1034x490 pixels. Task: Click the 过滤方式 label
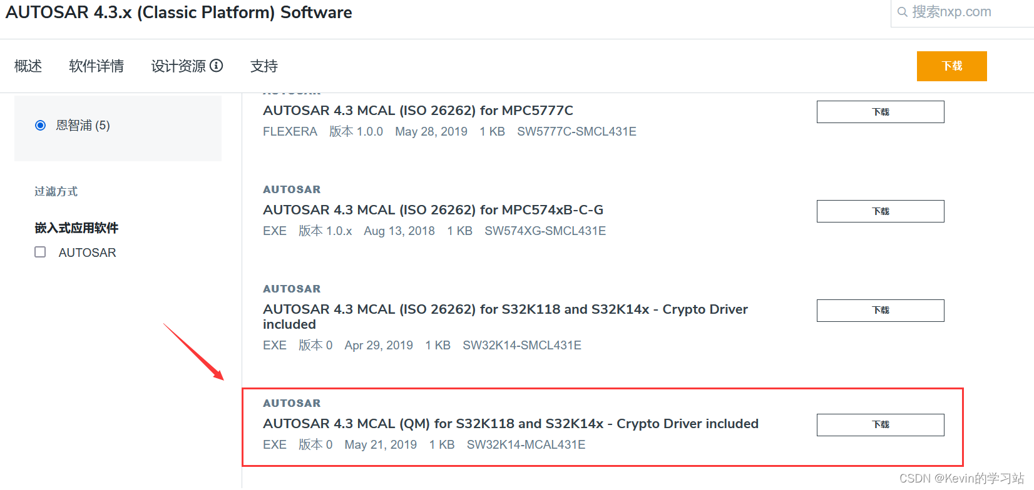56,191
